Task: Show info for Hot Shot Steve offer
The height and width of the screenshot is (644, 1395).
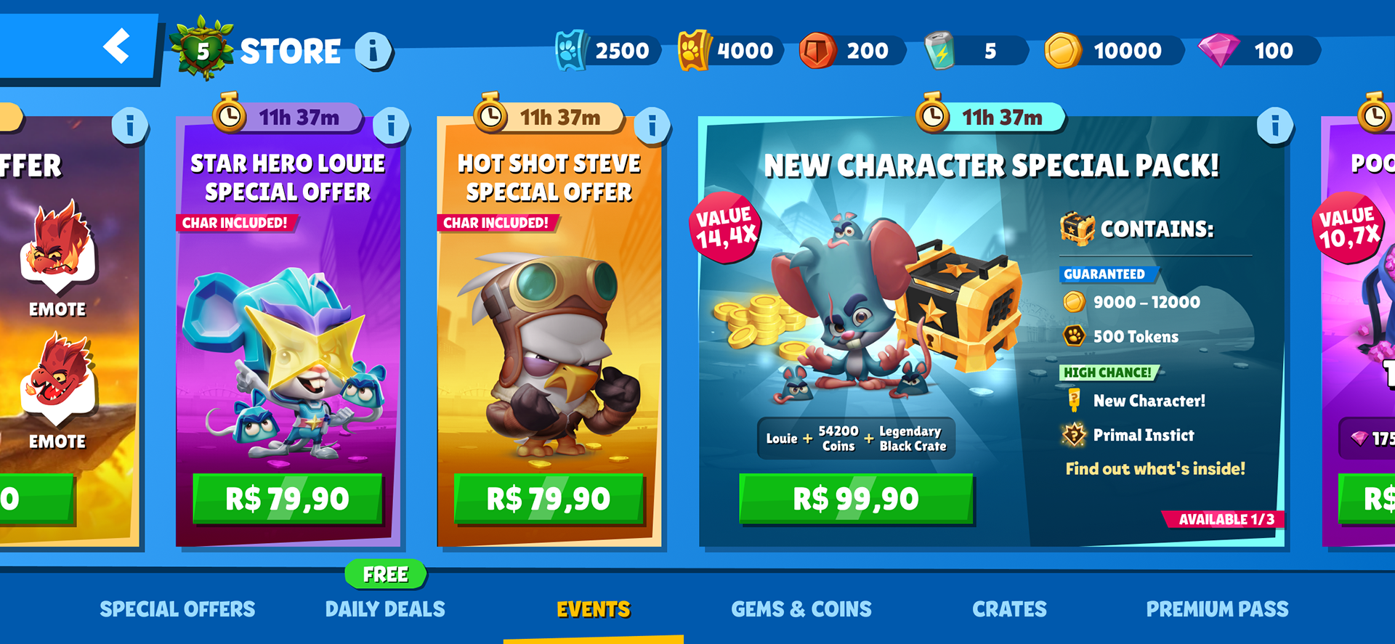Action: 652,126
